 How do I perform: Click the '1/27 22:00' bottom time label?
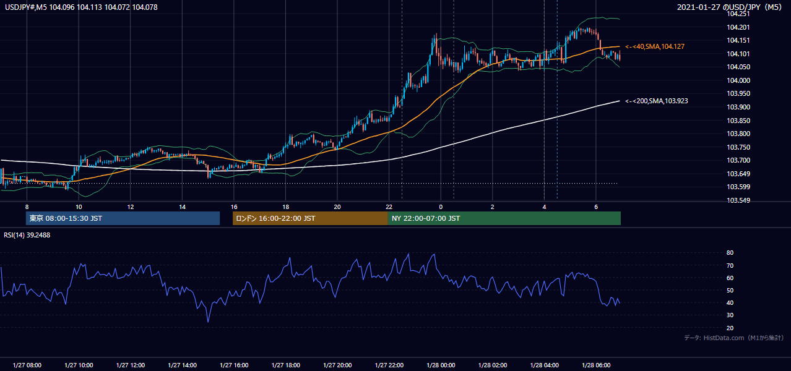tap(389, 365)
